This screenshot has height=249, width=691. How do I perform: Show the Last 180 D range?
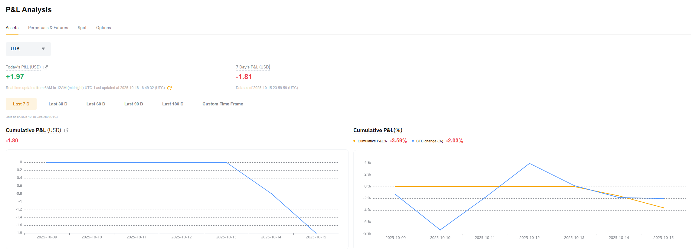[x=173, y=104]
